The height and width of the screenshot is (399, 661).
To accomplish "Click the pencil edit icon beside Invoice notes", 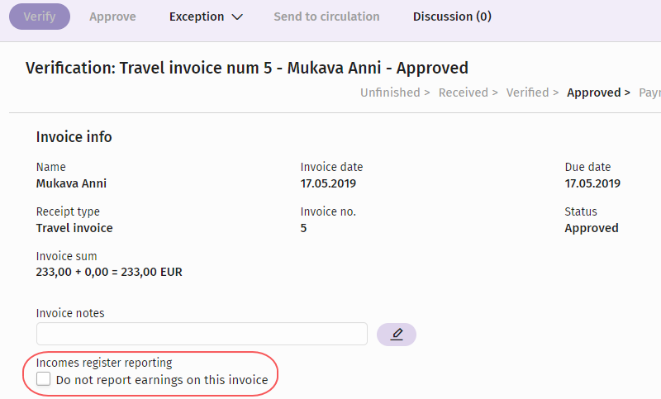I will [x=397, y=335].
